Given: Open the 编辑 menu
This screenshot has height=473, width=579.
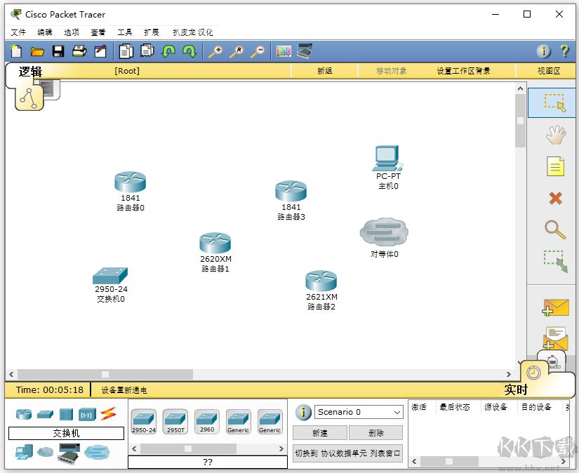Looking at the screenshot, I should point(45,32).
